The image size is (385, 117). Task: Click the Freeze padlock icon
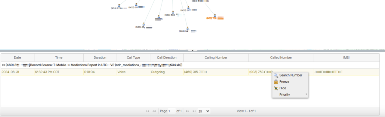pyautogui.click(x=276, y=82)
